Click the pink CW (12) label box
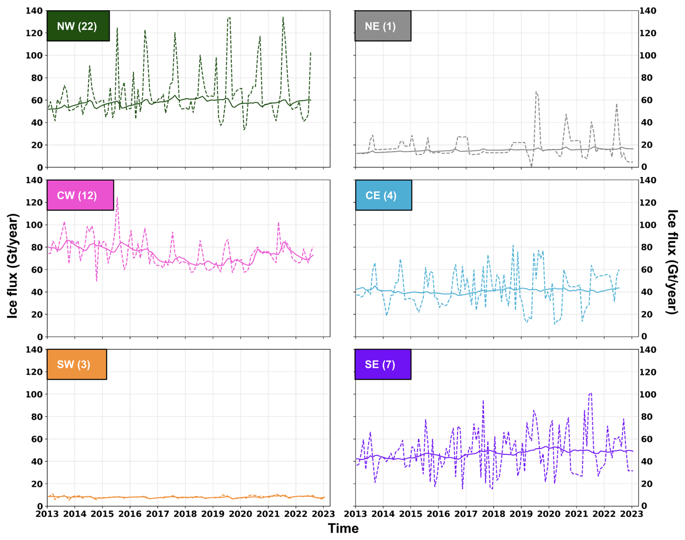This screenshot has width=685, height=540. (x=80, y=195)
